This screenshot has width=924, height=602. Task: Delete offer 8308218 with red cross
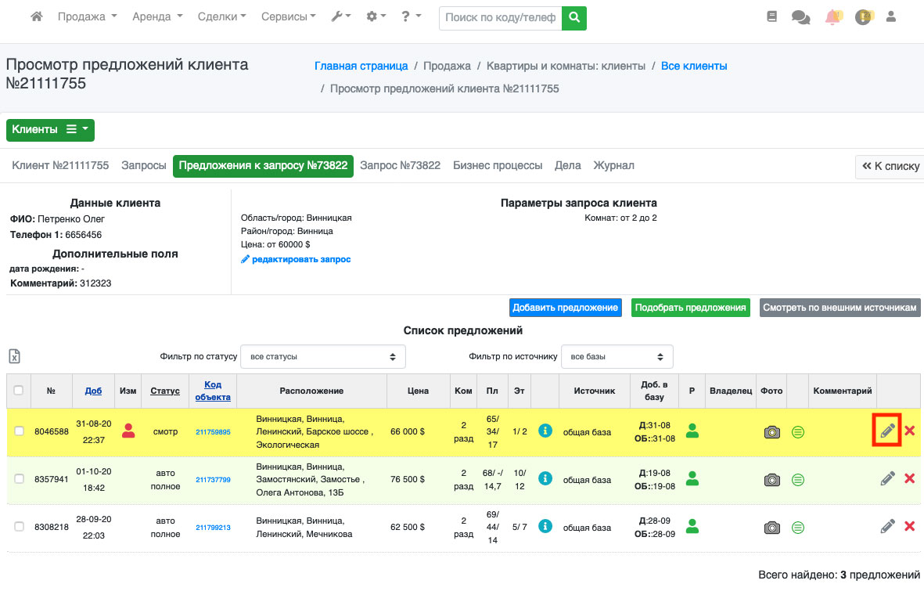pos(909,527)
